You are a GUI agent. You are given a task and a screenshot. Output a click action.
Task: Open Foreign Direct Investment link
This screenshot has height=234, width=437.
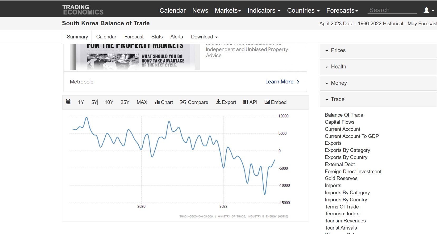353,172
